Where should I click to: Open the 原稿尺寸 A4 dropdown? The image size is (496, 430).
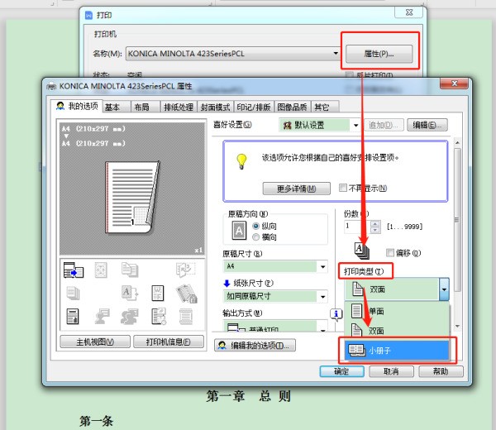(x=322, y=267)
